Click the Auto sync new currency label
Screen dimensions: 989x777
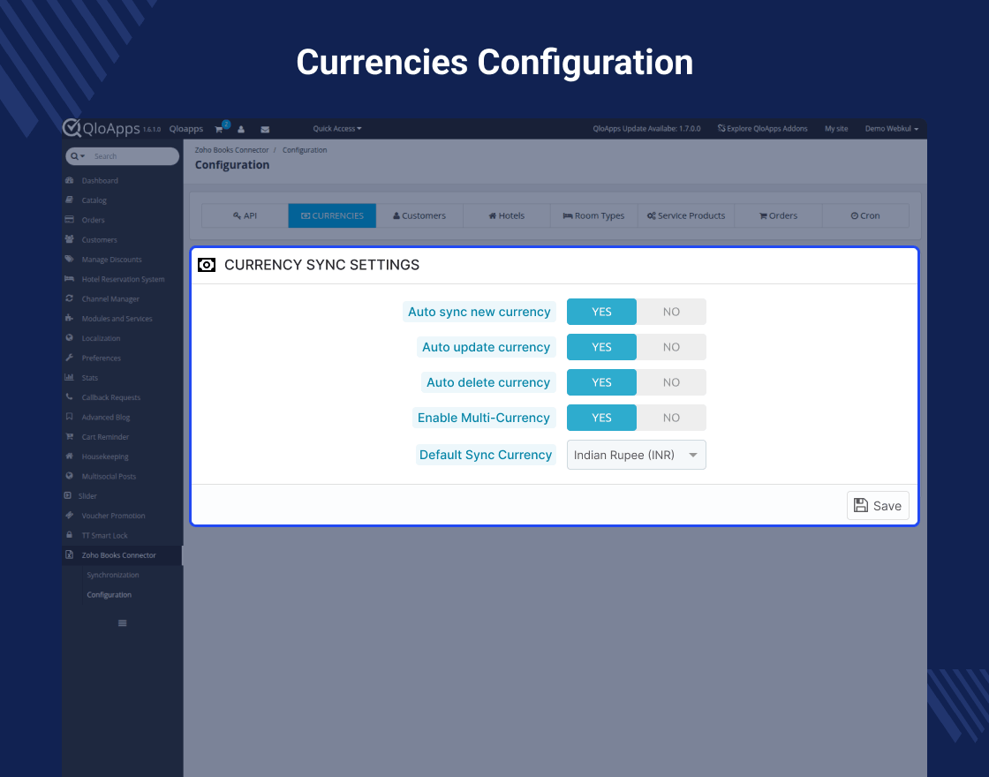(x=479, y=312)
